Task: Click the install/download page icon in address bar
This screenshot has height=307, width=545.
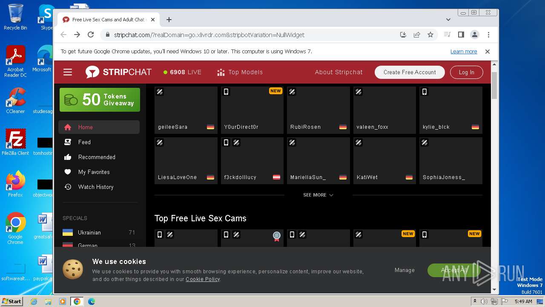Action: coord(403,35)
